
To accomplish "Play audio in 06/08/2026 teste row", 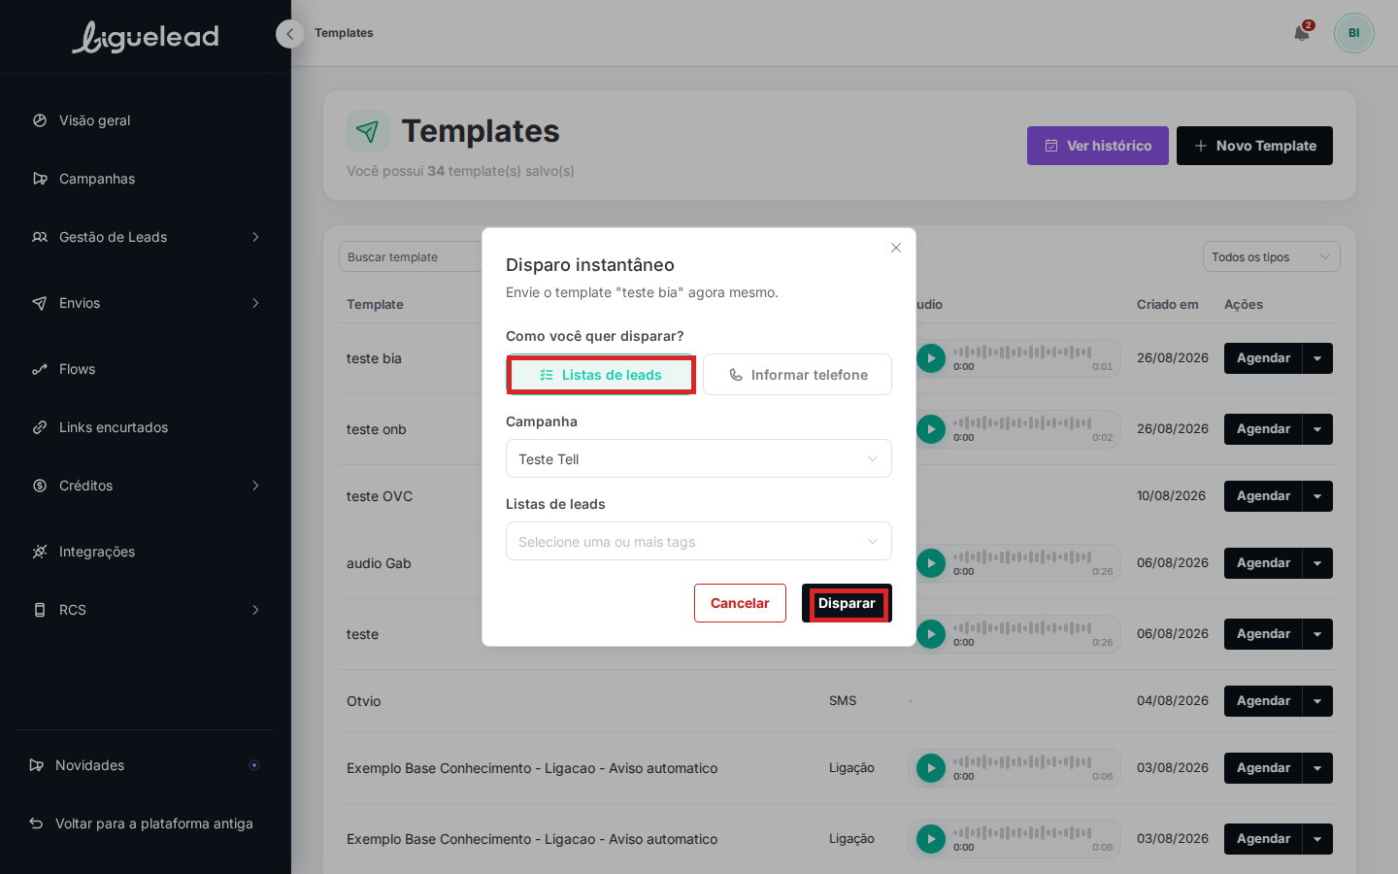I will tap(931, 634).
